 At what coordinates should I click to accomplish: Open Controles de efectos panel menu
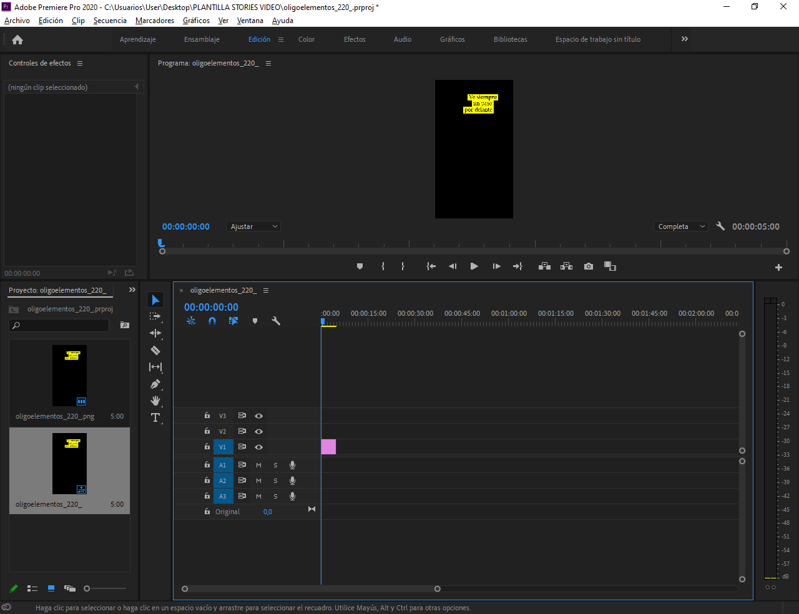pyautogui.click(x=80, y=63)
